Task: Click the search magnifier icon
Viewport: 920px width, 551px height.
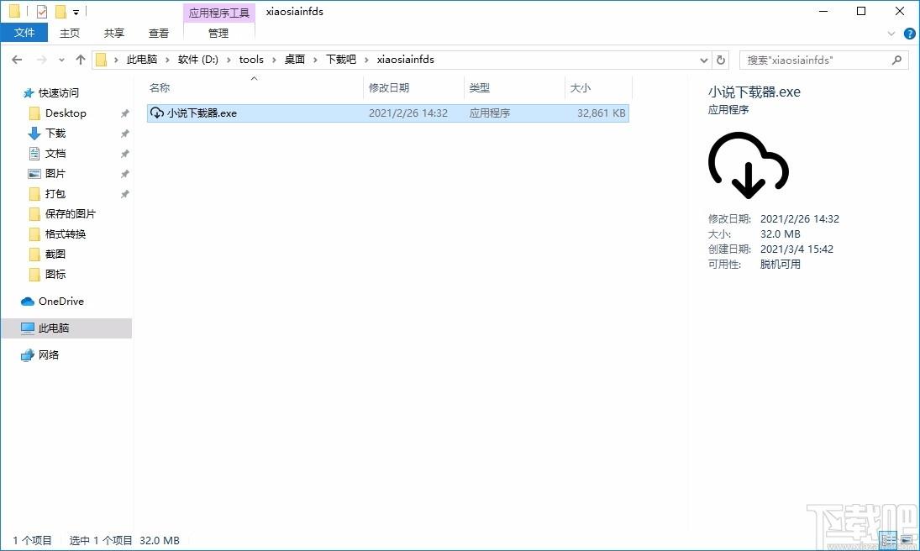Action: point(896,60)
